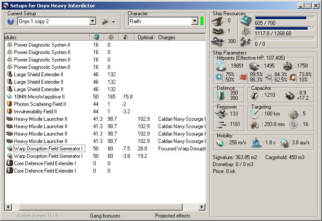Click the Dronebay: 0 / 0 m3 text
The width and height of the screenshot is (322, 221).
point(233,164)
